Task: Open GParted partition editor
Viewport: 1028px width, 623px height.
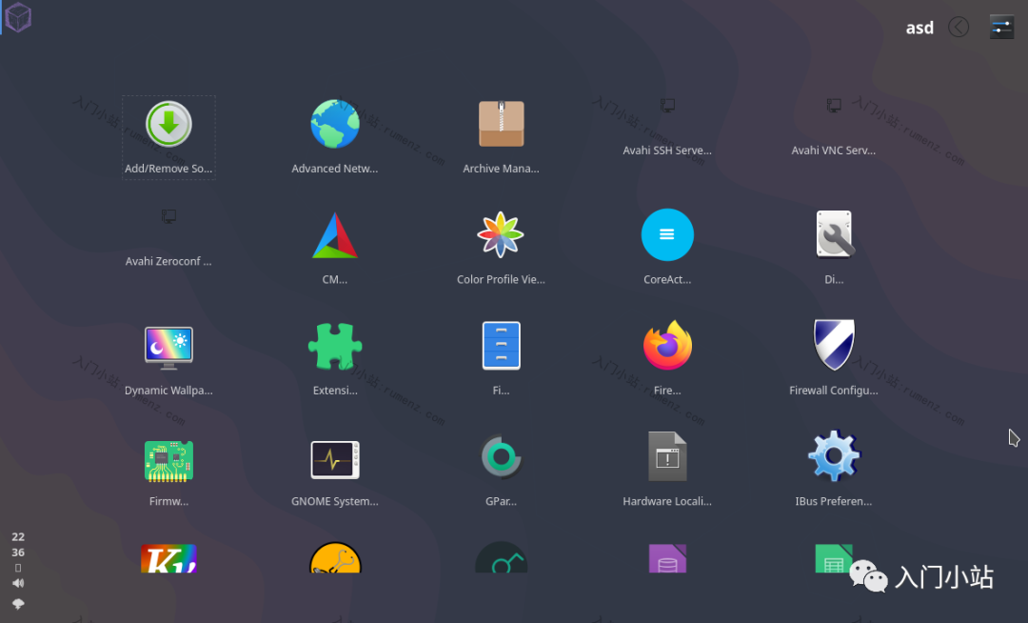Action: click(x=501, y=456)
